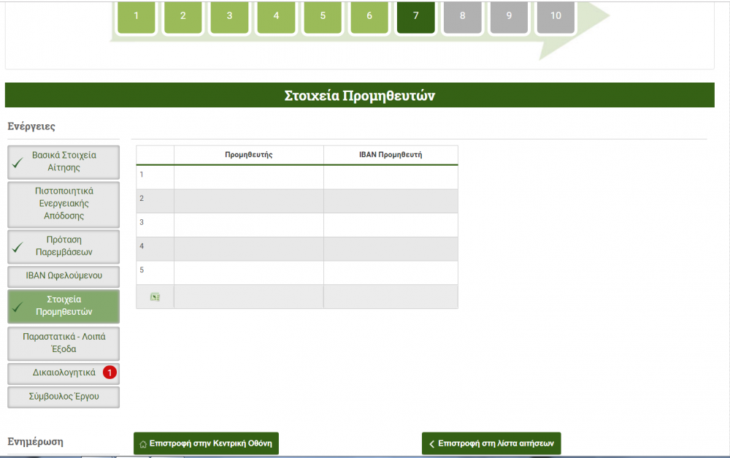Open Βασικά Στοιχεία Αίτησης section
The image size is (730, 458).
tap(64, 161)
